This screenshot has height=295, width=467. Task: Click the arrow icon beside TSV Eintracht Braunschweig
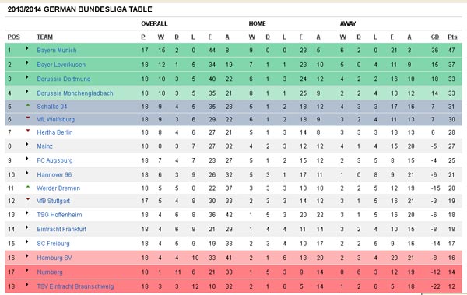click(27, 284)
